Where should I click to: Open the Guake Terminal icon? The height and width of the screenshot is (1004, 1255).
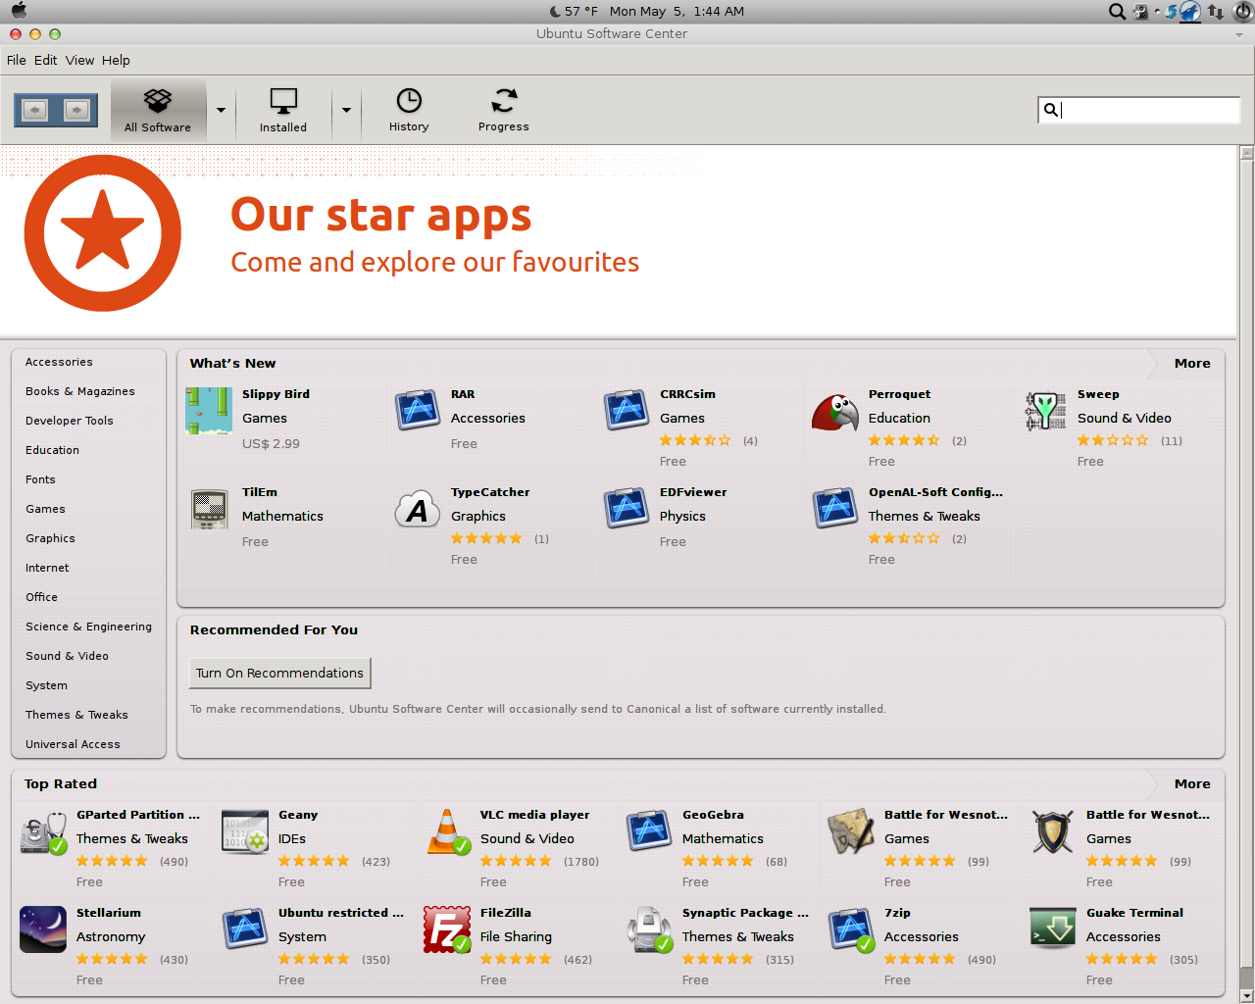[1053, 929]
